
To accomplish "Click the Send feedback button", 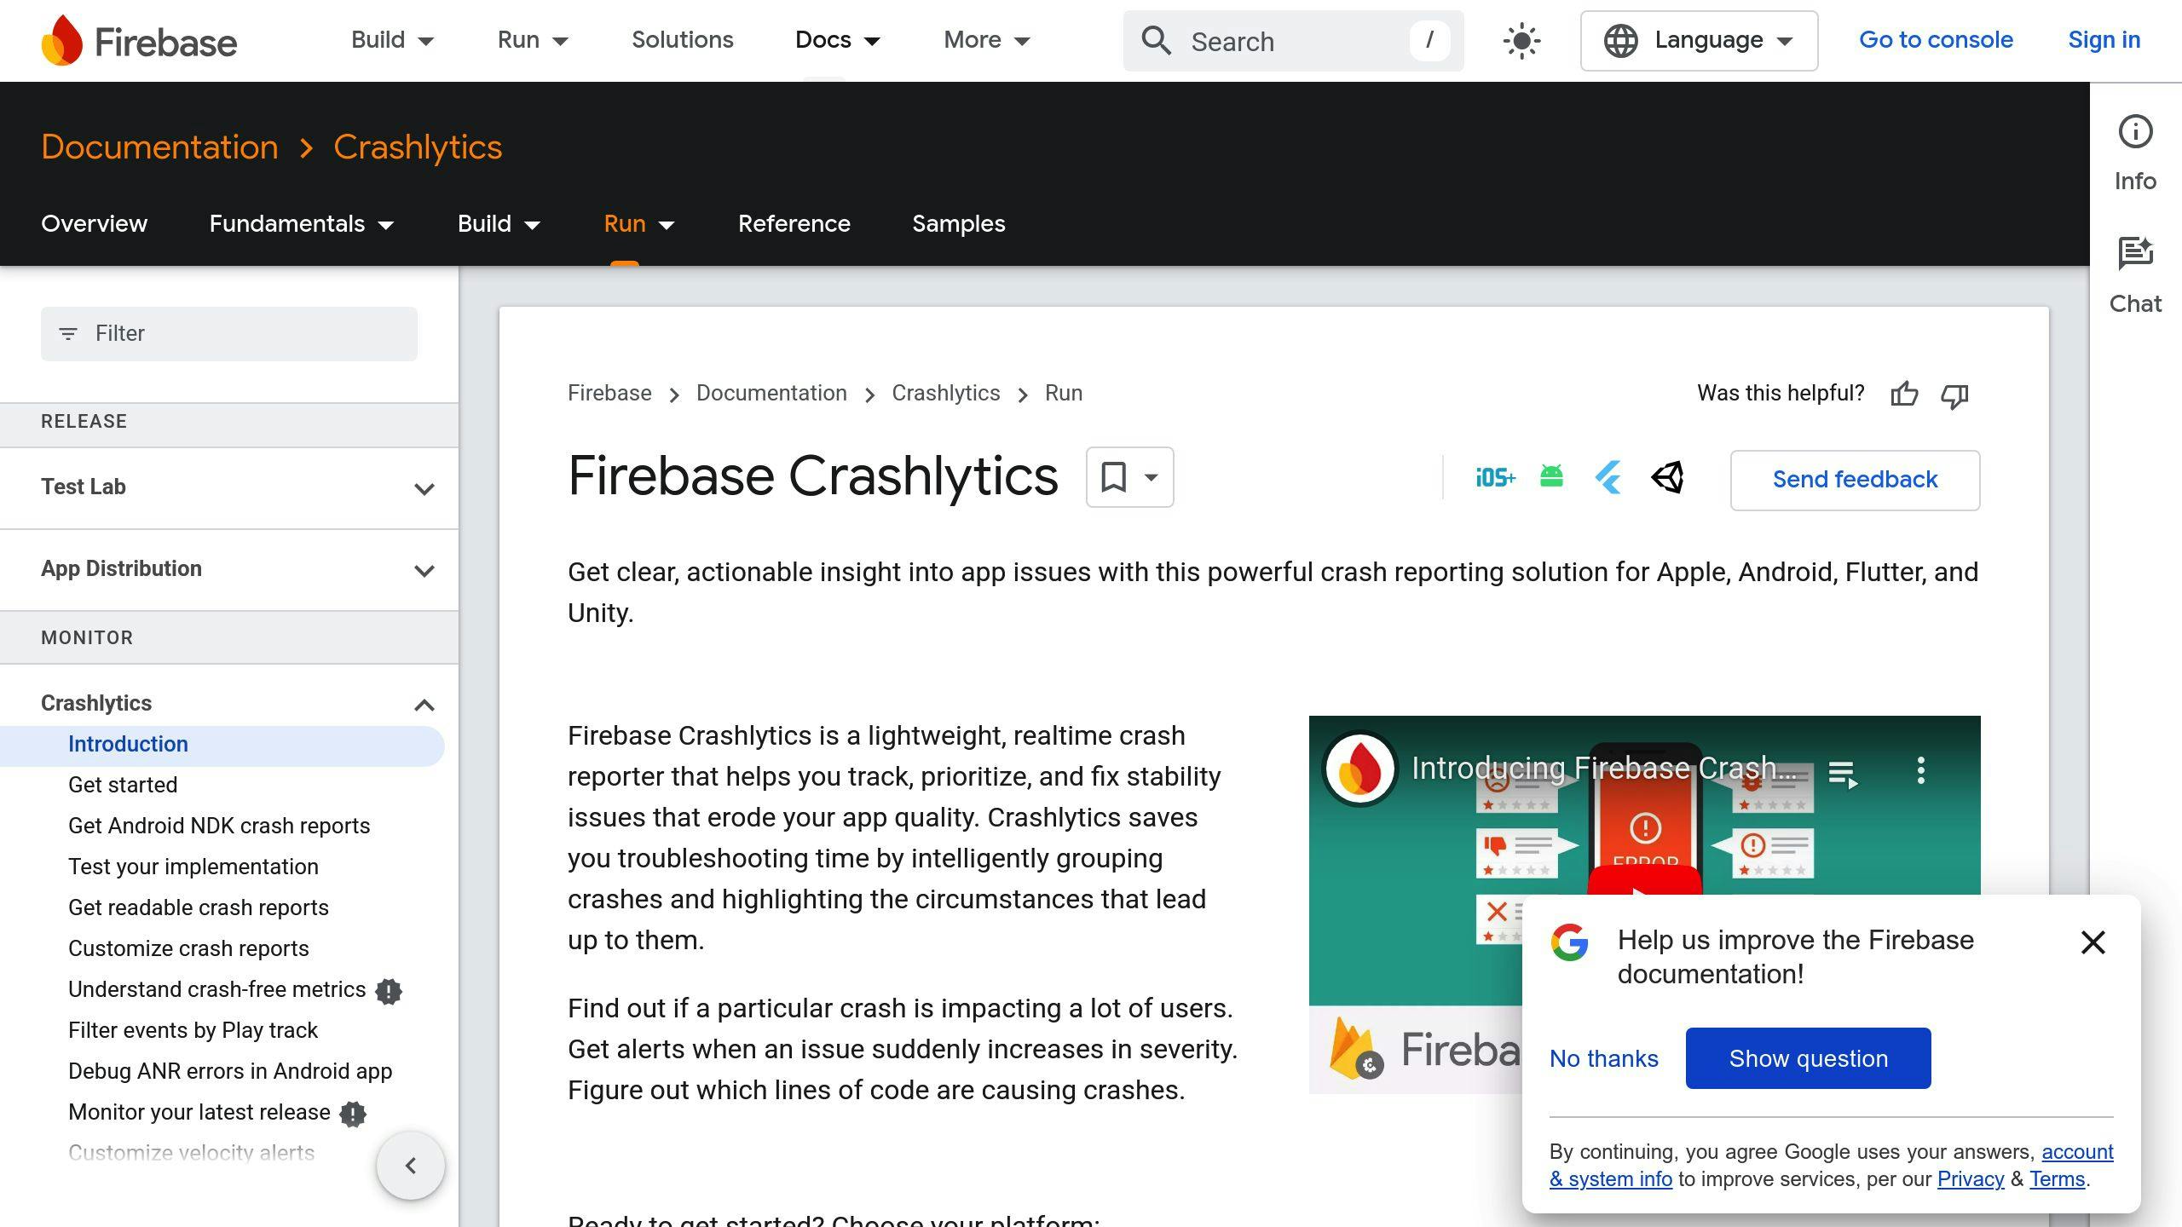I will [1855, 480].
